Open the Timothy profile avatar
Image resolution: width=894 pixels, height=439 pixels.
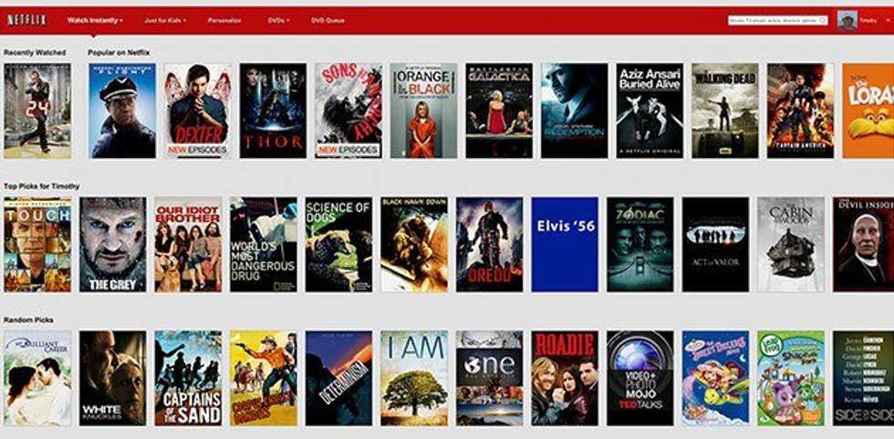coord(847,20)
